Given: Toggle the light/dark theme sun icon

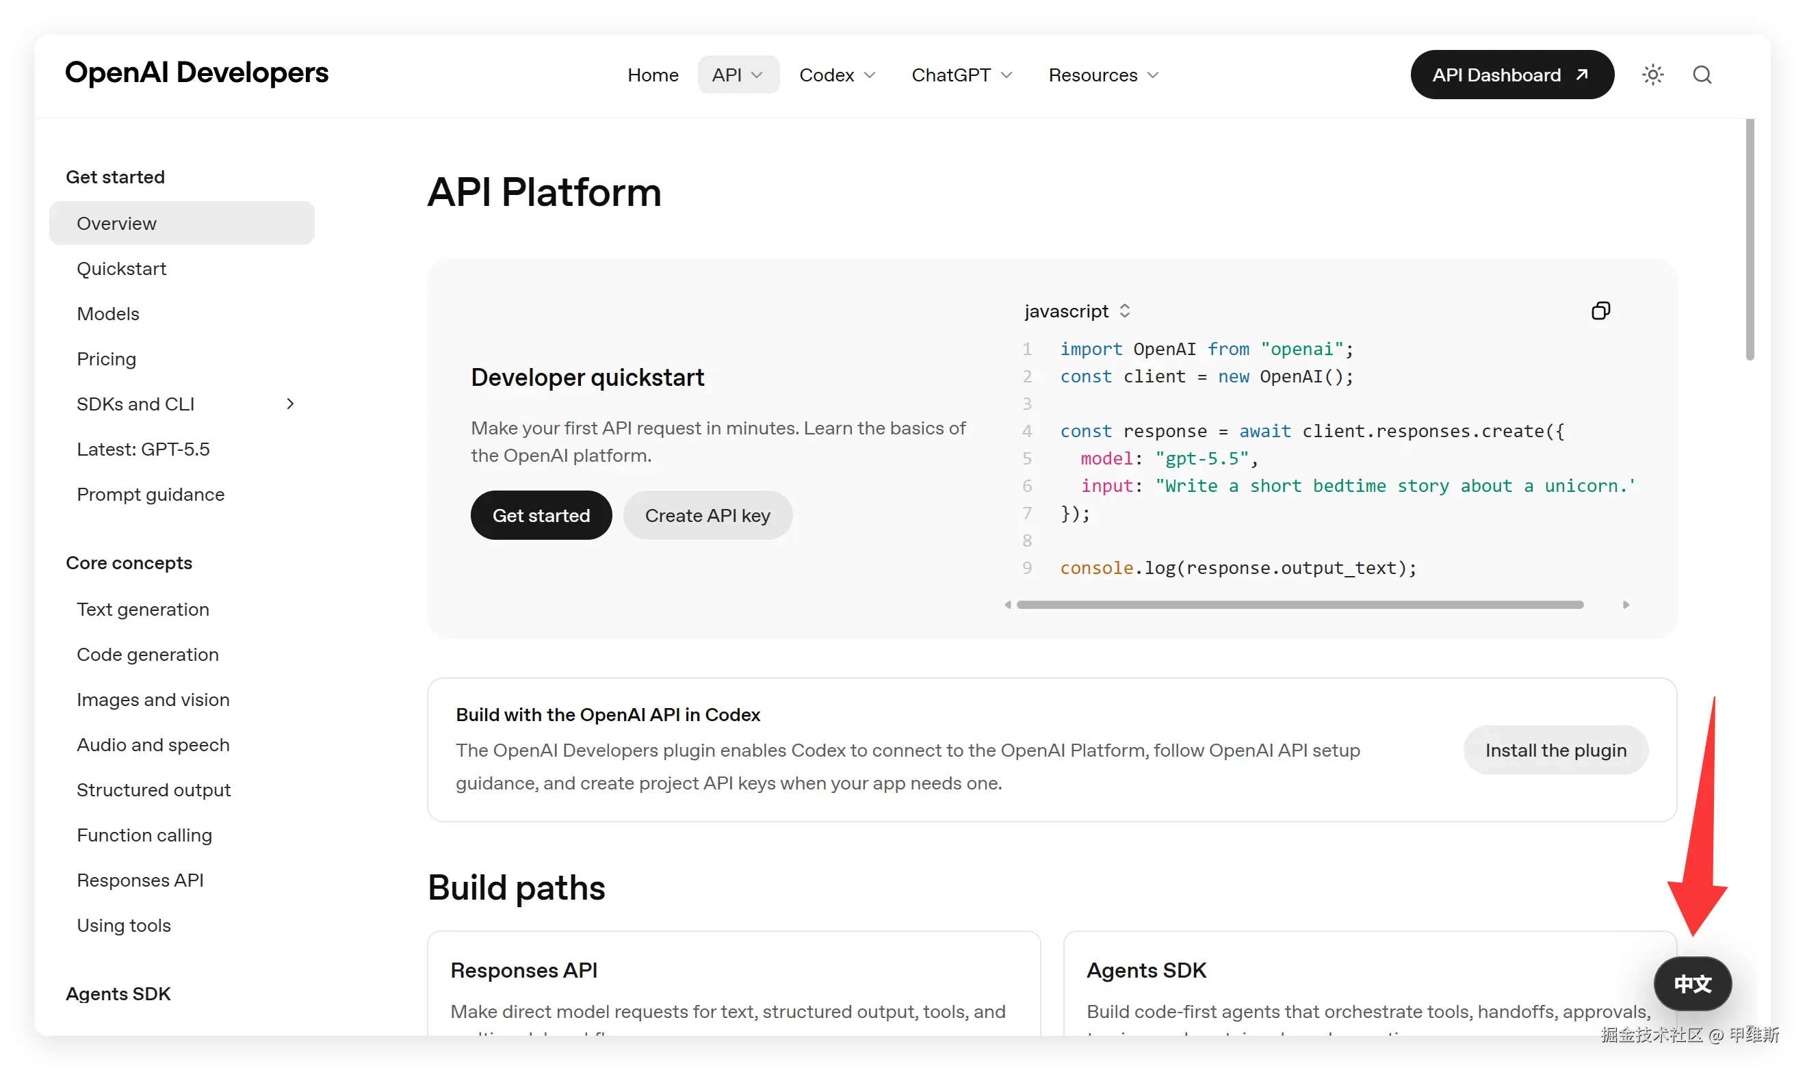Looking at the screenshot, I should [x=1652, y=75].
